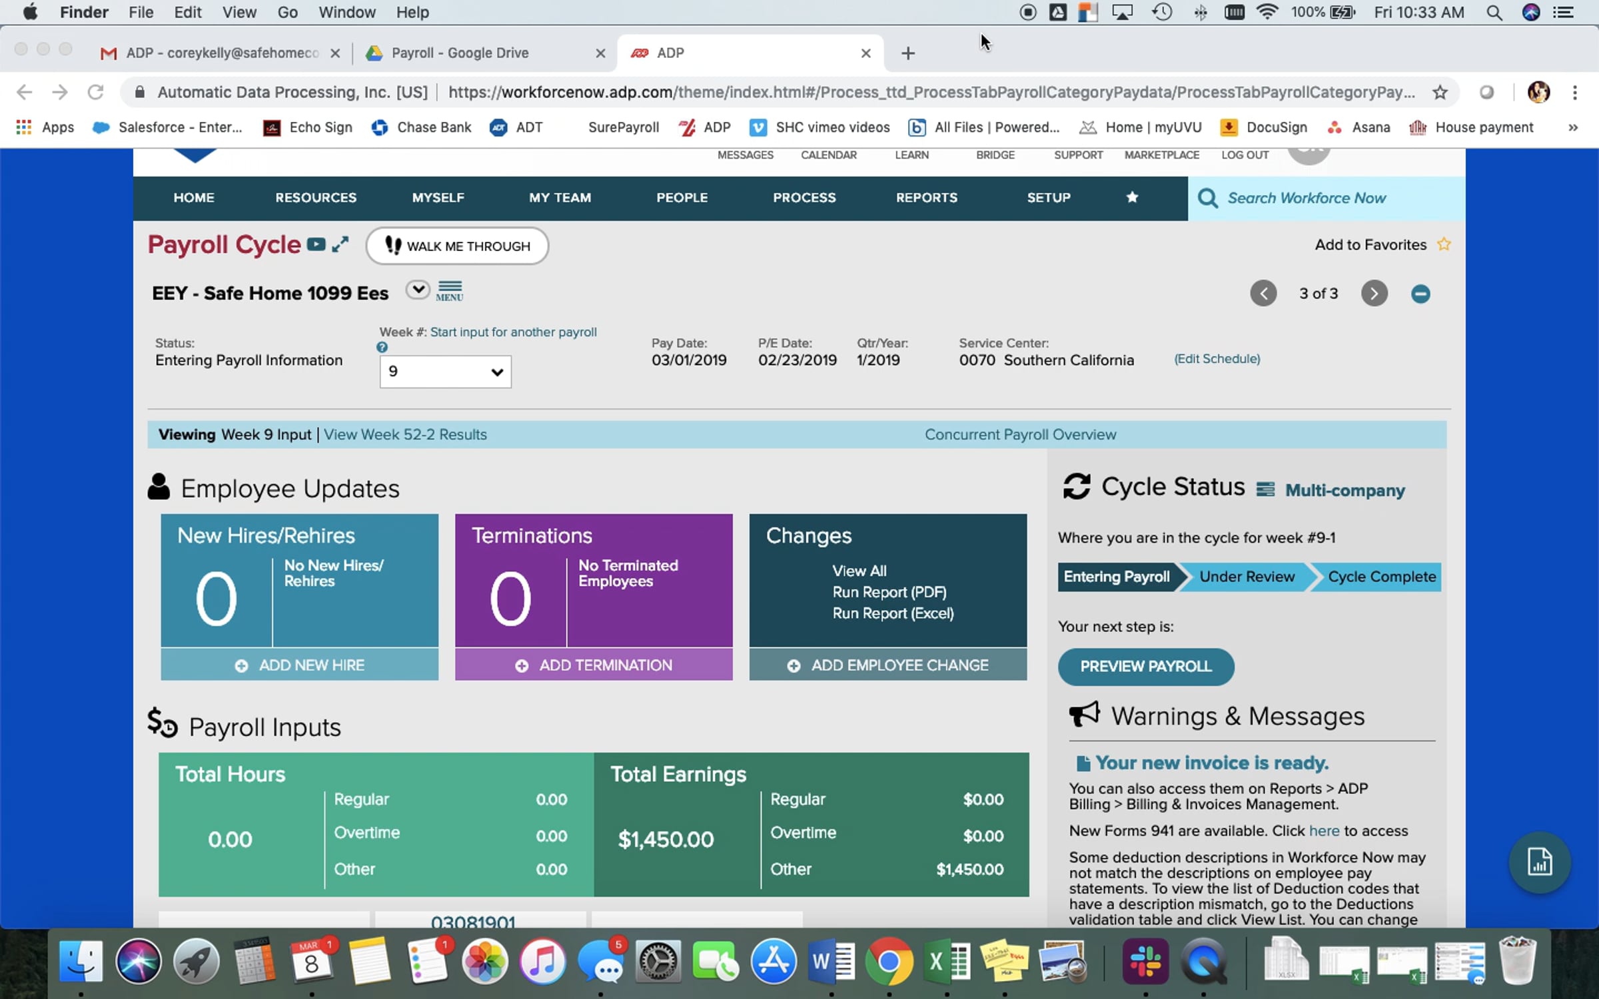
Task: Click Edit Schedule link
Action: pos(1217,359)
